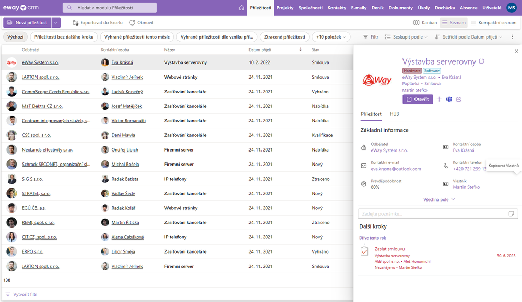Expand the Nová příležitost dropdown arrow

(56, 22)
